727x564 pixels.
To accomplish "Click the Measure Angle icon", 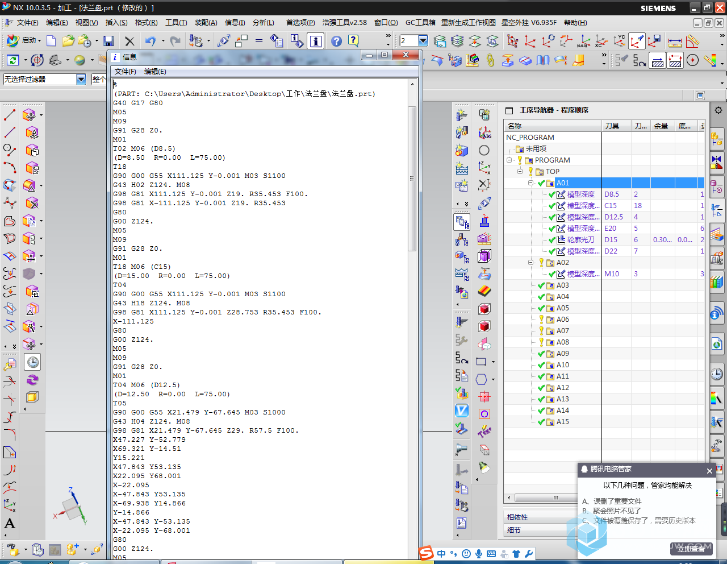I will (x=693, y=42).
